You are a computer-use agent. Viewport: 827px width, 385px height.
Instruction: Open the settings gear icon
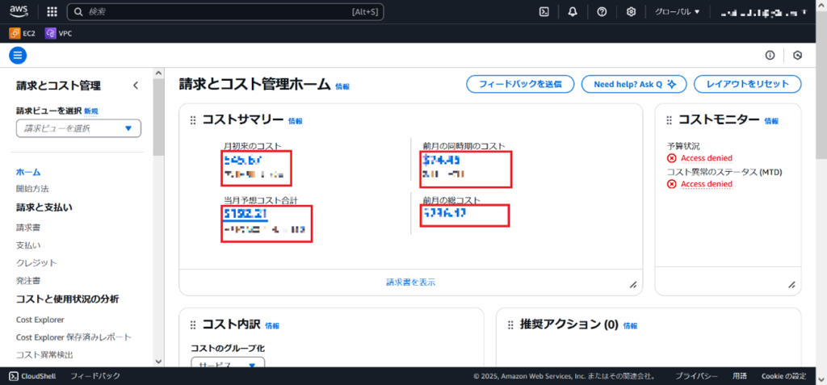[x=631, y=12]
